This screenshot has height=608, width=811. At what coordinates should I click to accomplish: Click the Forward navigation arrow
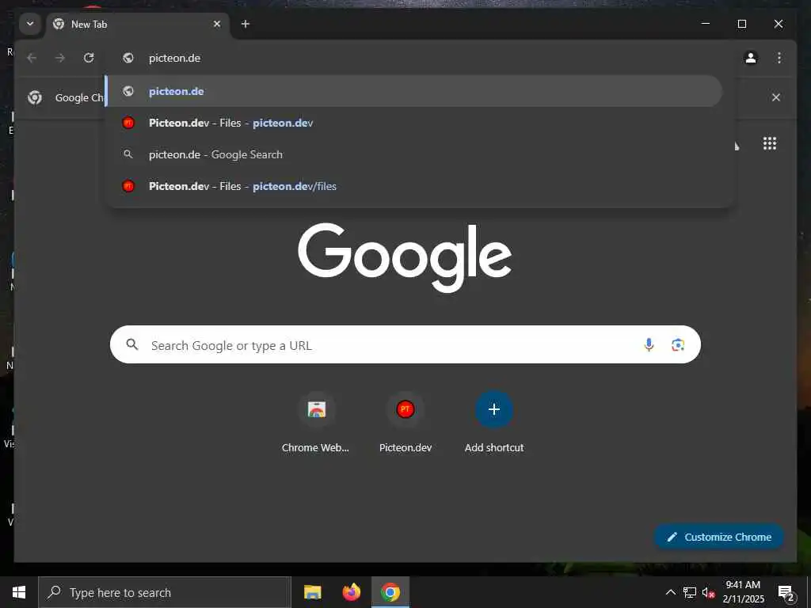click(x=60, y=58)
